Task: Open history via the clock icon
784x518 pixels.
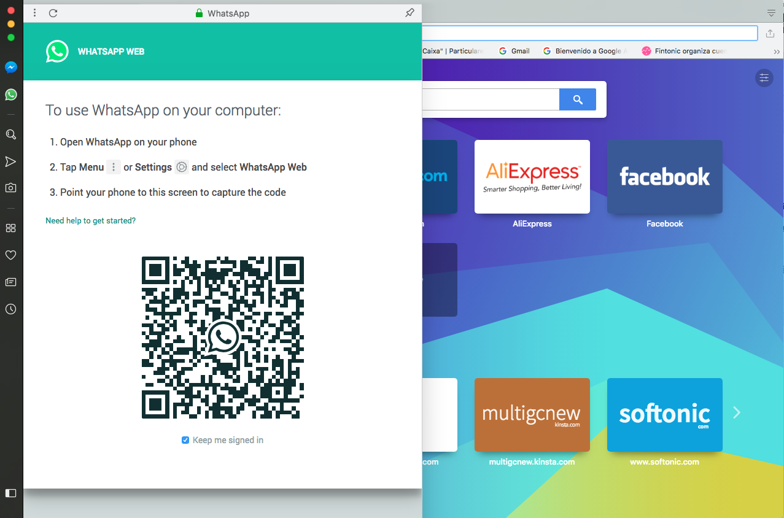Action: (10, 309)
